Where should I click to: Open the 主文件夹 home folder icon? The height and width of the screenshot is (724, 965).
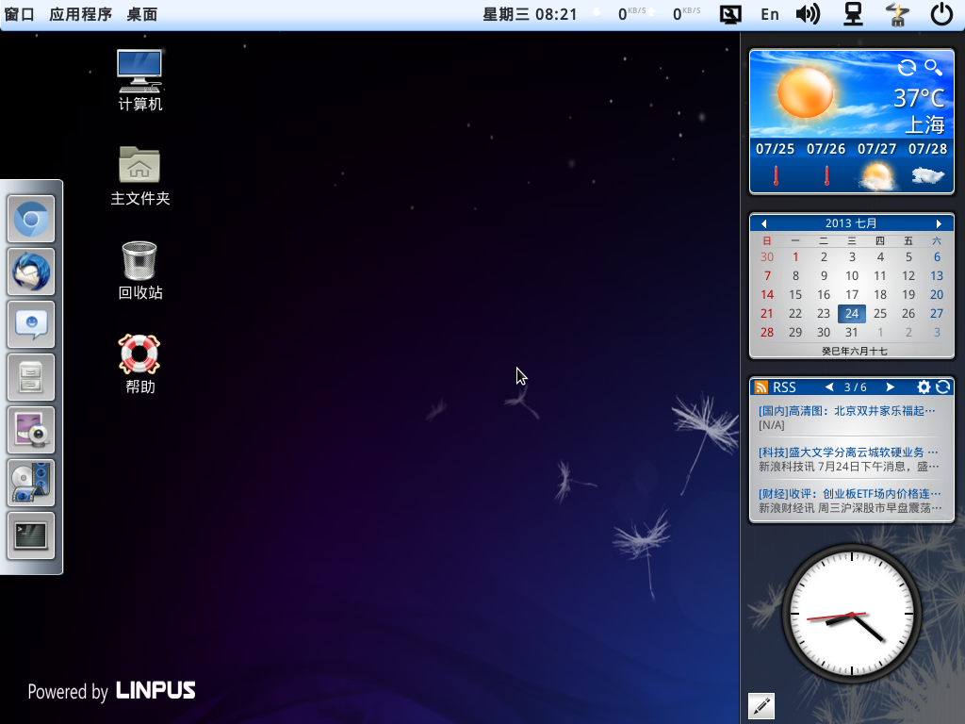[x=139, y=175]
